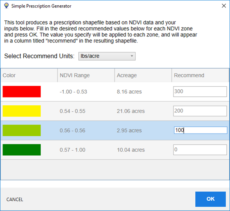
Task: Click the Recommend field containing 300
Action: [200, 92]
